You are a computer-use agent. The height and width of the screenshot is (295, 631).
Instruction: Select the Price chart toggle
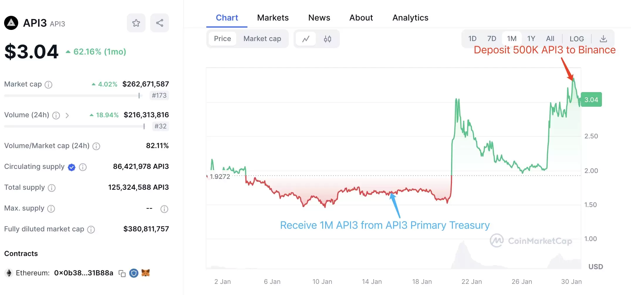click(x=222, y=39)
